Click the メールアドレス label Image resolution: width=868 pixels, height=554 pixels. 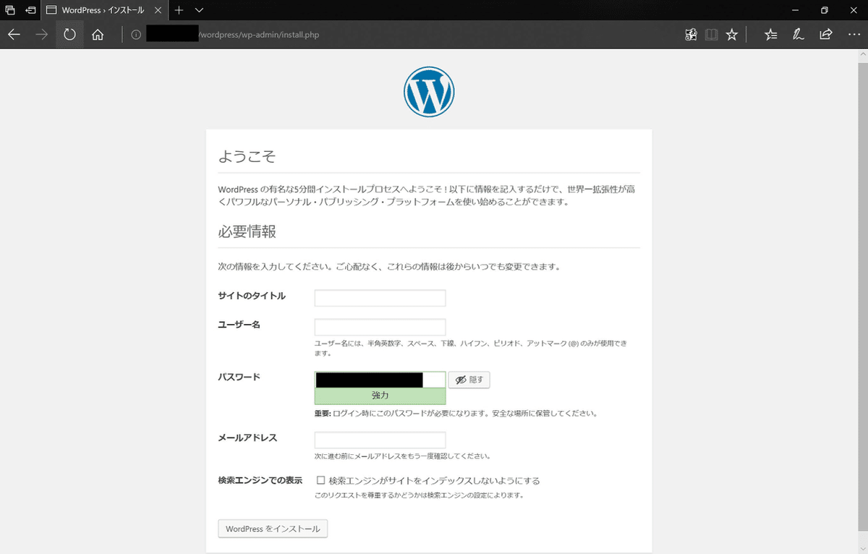click(x=247, y=438)
